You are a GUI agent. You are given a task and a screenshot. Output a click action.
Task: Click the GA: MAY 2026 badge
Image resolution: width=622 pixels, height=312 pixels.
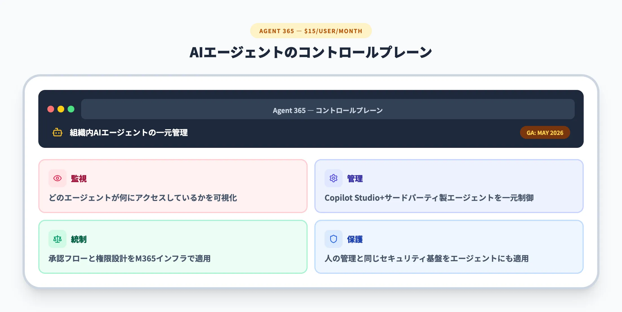pyautogui.click(x=545, y=133)
